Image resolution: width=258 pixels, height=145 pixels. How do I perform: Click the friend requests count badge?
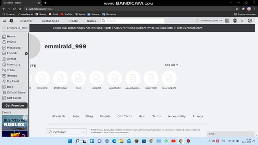pos(26,54)
